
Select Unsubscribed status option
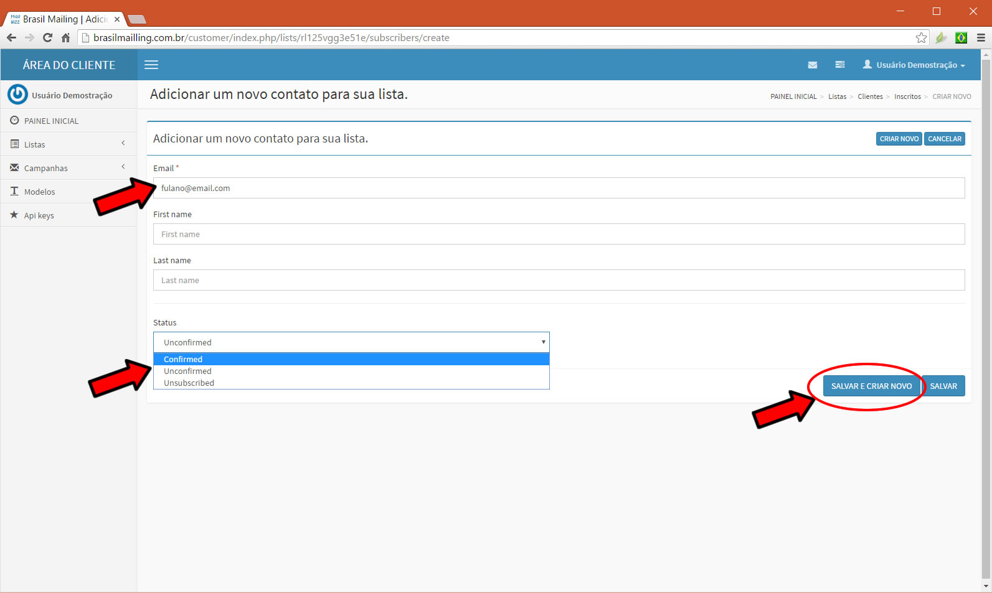tap(351, 383)
